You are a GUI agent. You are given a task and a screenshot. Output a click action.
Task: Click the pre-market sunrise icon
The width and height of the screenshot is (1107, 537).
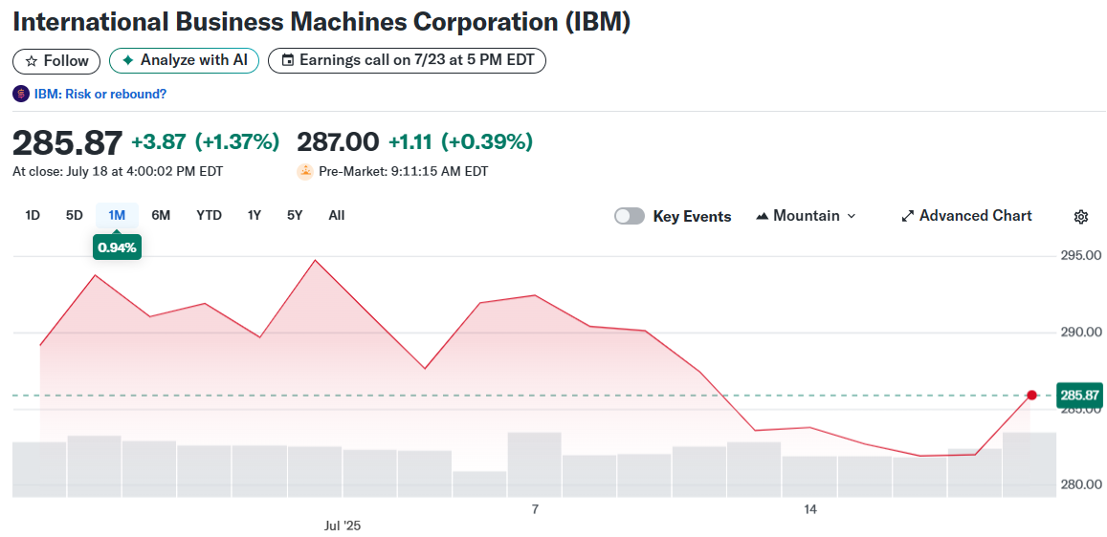305,171
